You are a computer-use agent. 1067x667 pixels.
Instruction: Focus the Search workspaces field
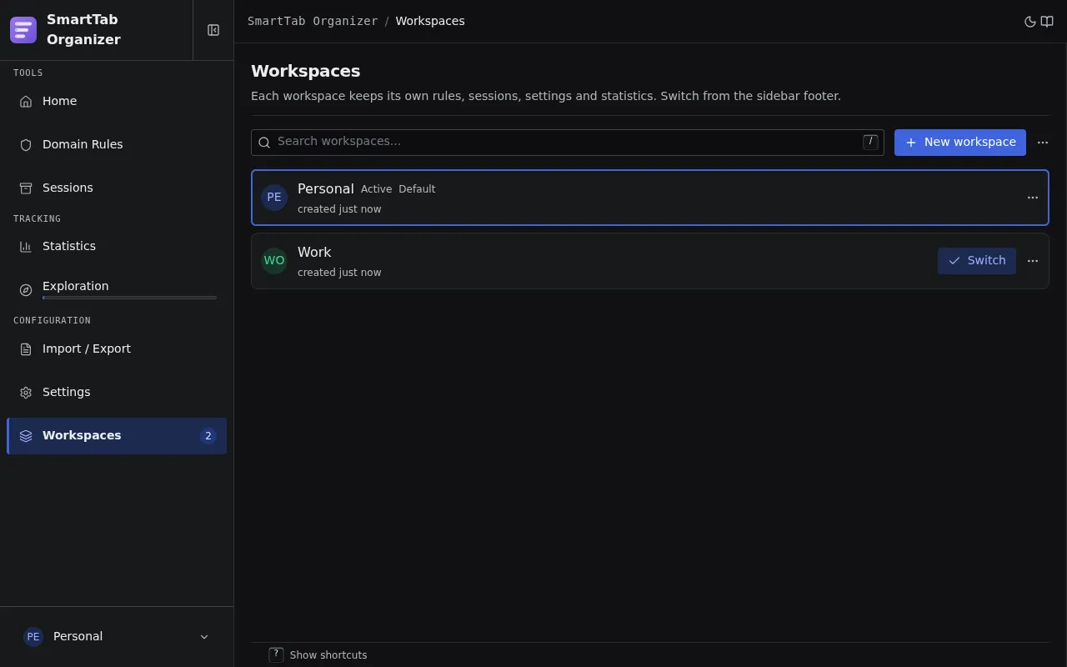pos(568,143)
